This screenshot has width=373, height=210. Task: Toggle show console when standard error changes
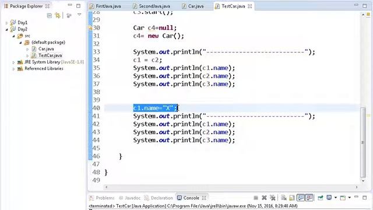[309, 198]
